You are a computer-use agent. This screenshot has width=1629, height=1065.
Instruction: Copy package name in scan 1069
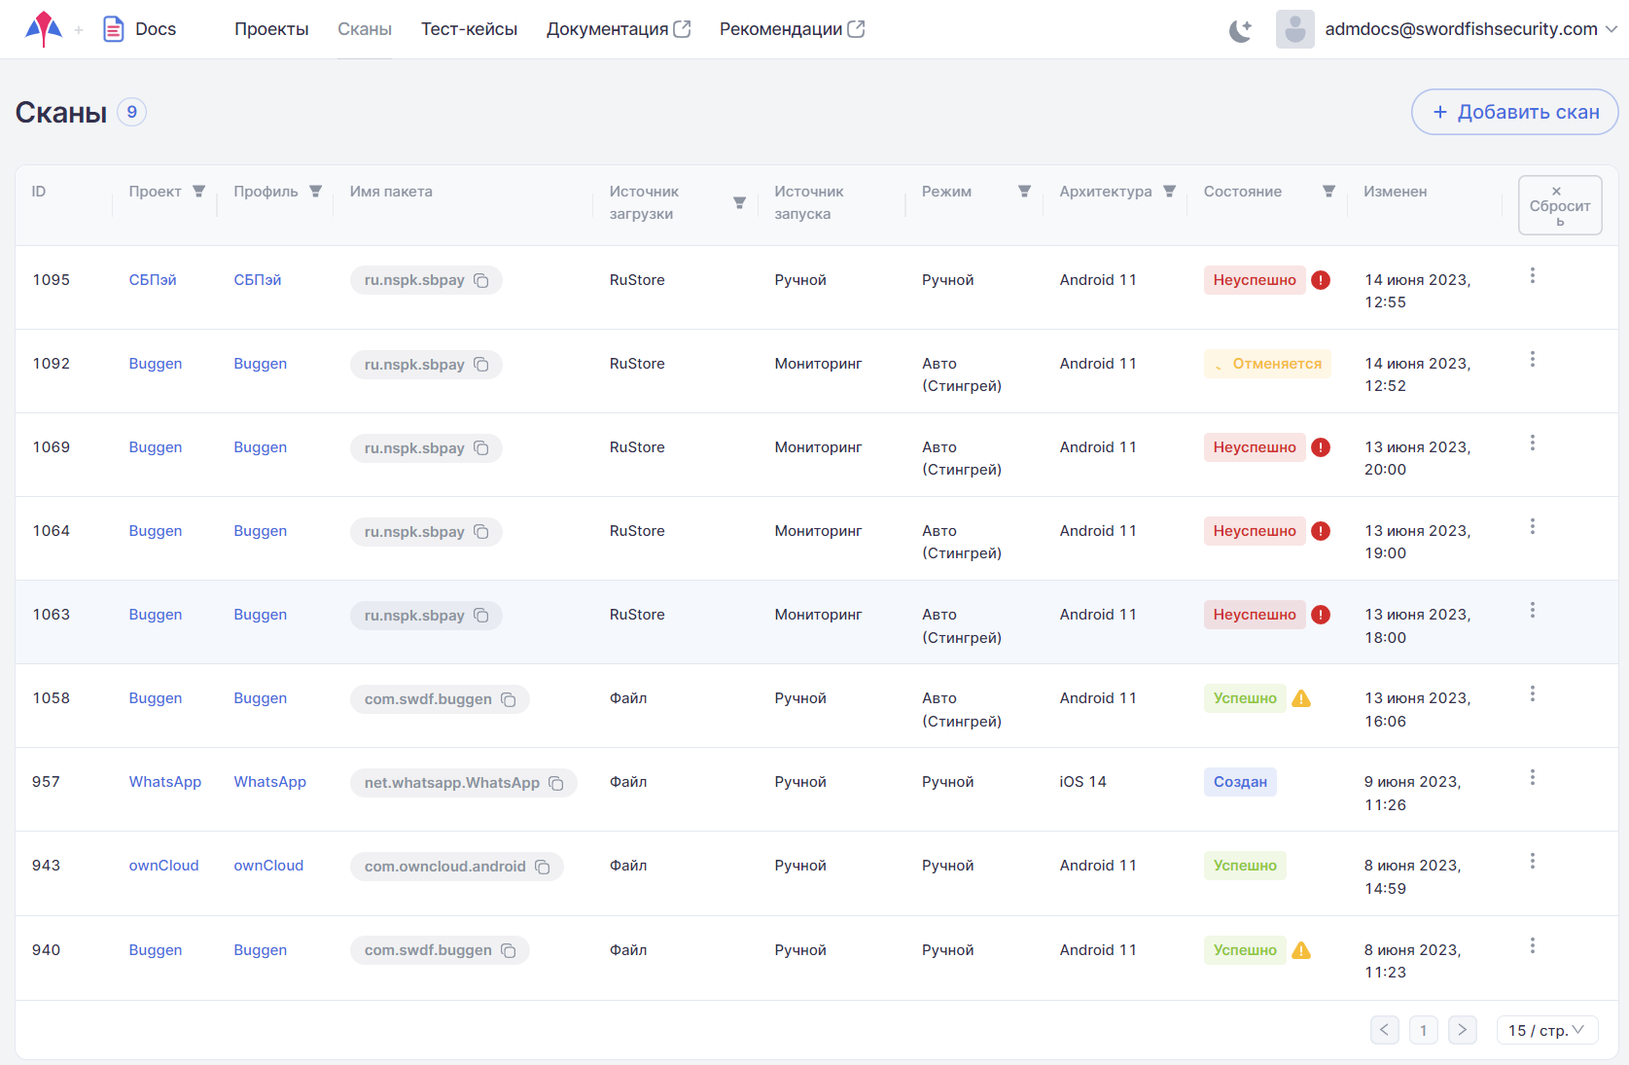point(481,447)
